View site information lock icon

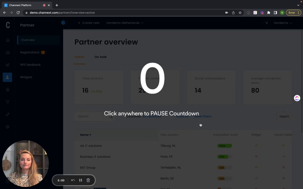27,13
